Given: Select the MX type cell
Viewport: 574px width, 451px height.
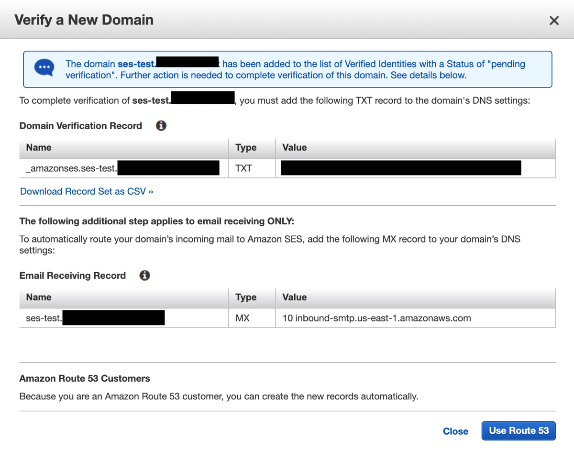Looking at the screenshot, I should 243,318.
